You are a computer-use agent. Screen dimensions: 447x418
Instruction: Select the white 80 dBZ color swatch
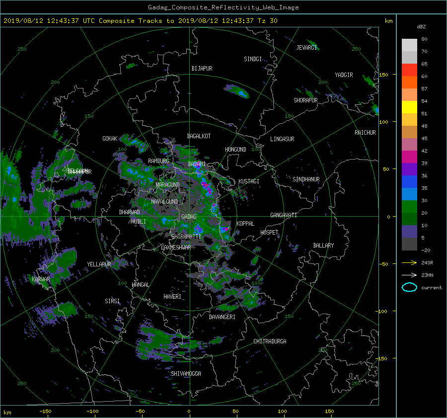pyautogui.click(x=409, y=45)
